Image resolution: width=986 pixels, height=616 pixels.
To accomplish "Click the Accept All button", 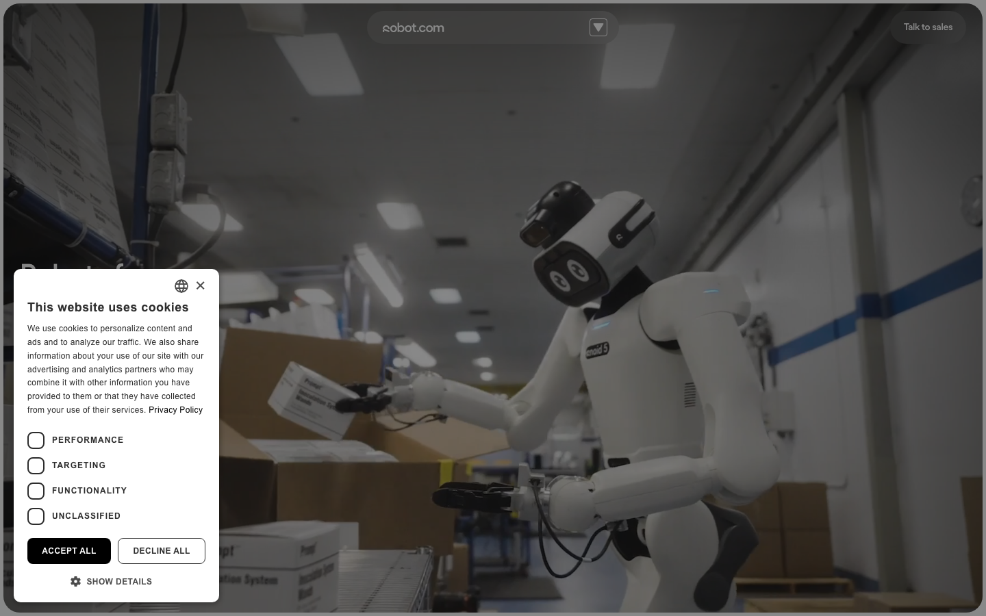I will [x=69, y=551].
